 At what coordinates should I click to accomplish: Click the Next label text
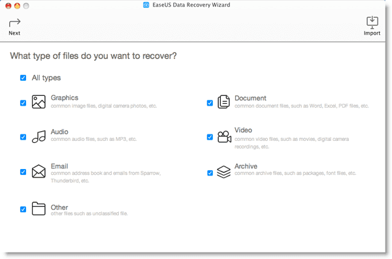[14, 33]
